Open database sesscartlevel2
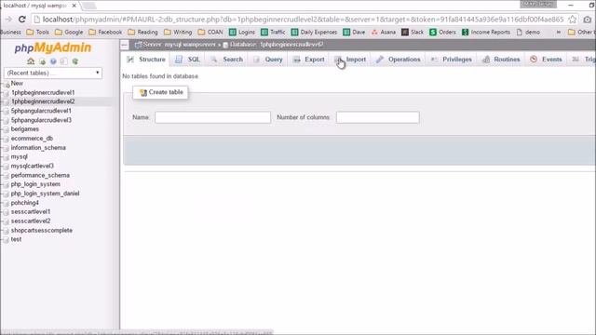596x335 pixels. tap(31, 221)
